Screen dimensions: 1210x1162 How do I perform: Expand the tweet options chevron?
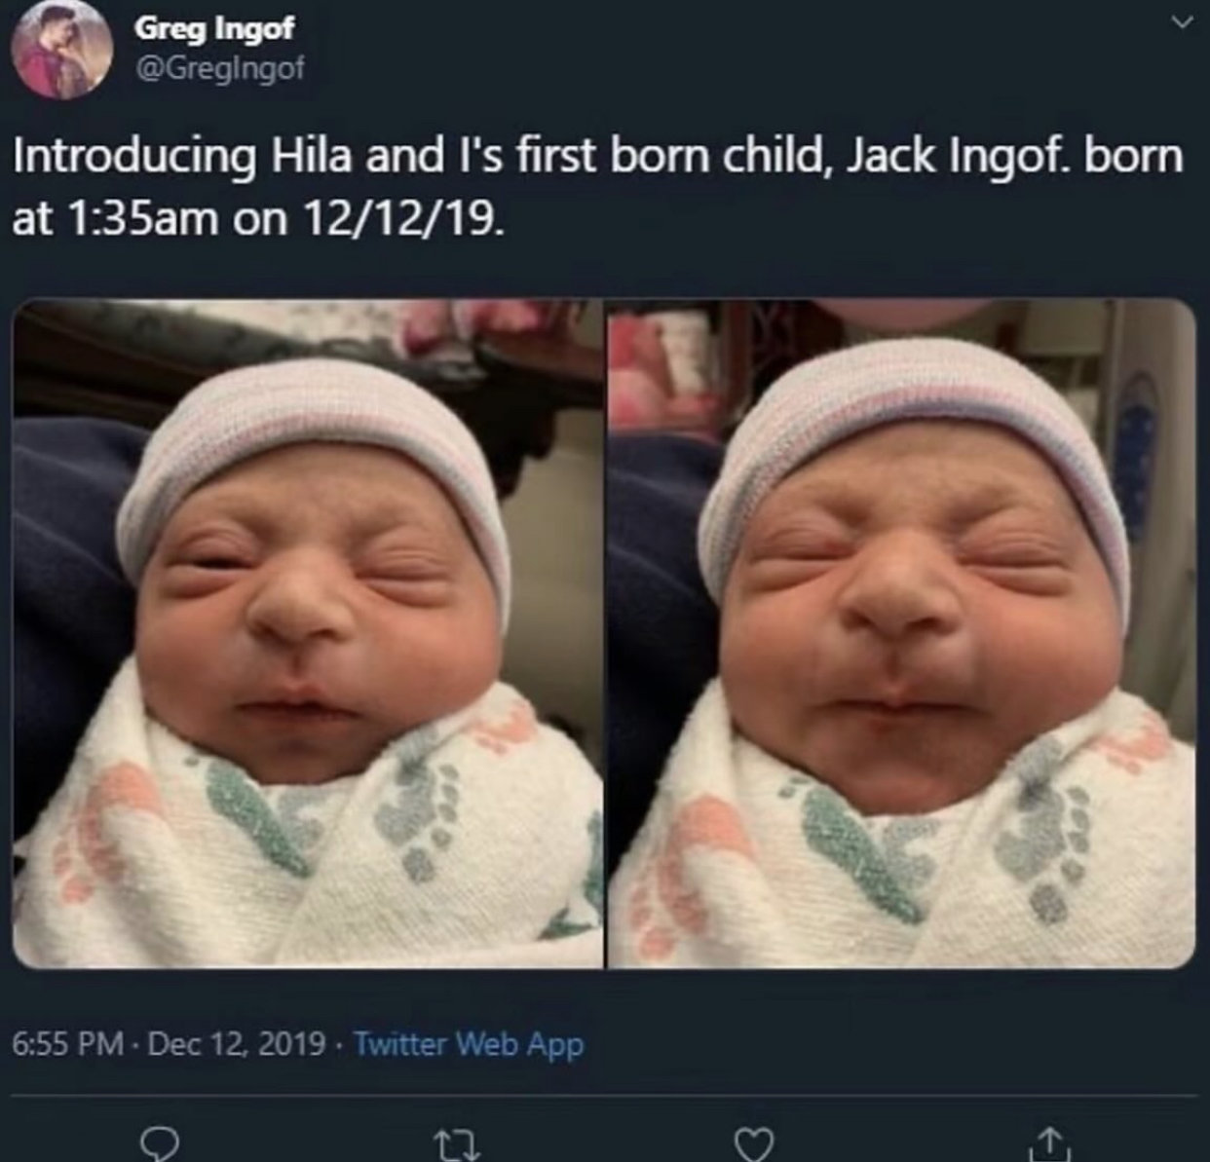[x=1181, y=21]
